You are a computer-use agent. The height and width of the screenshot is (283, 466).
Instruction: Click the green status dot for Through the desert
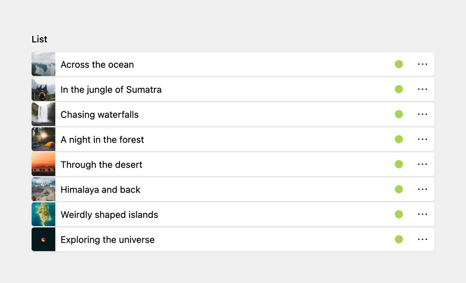pos(399,164)
